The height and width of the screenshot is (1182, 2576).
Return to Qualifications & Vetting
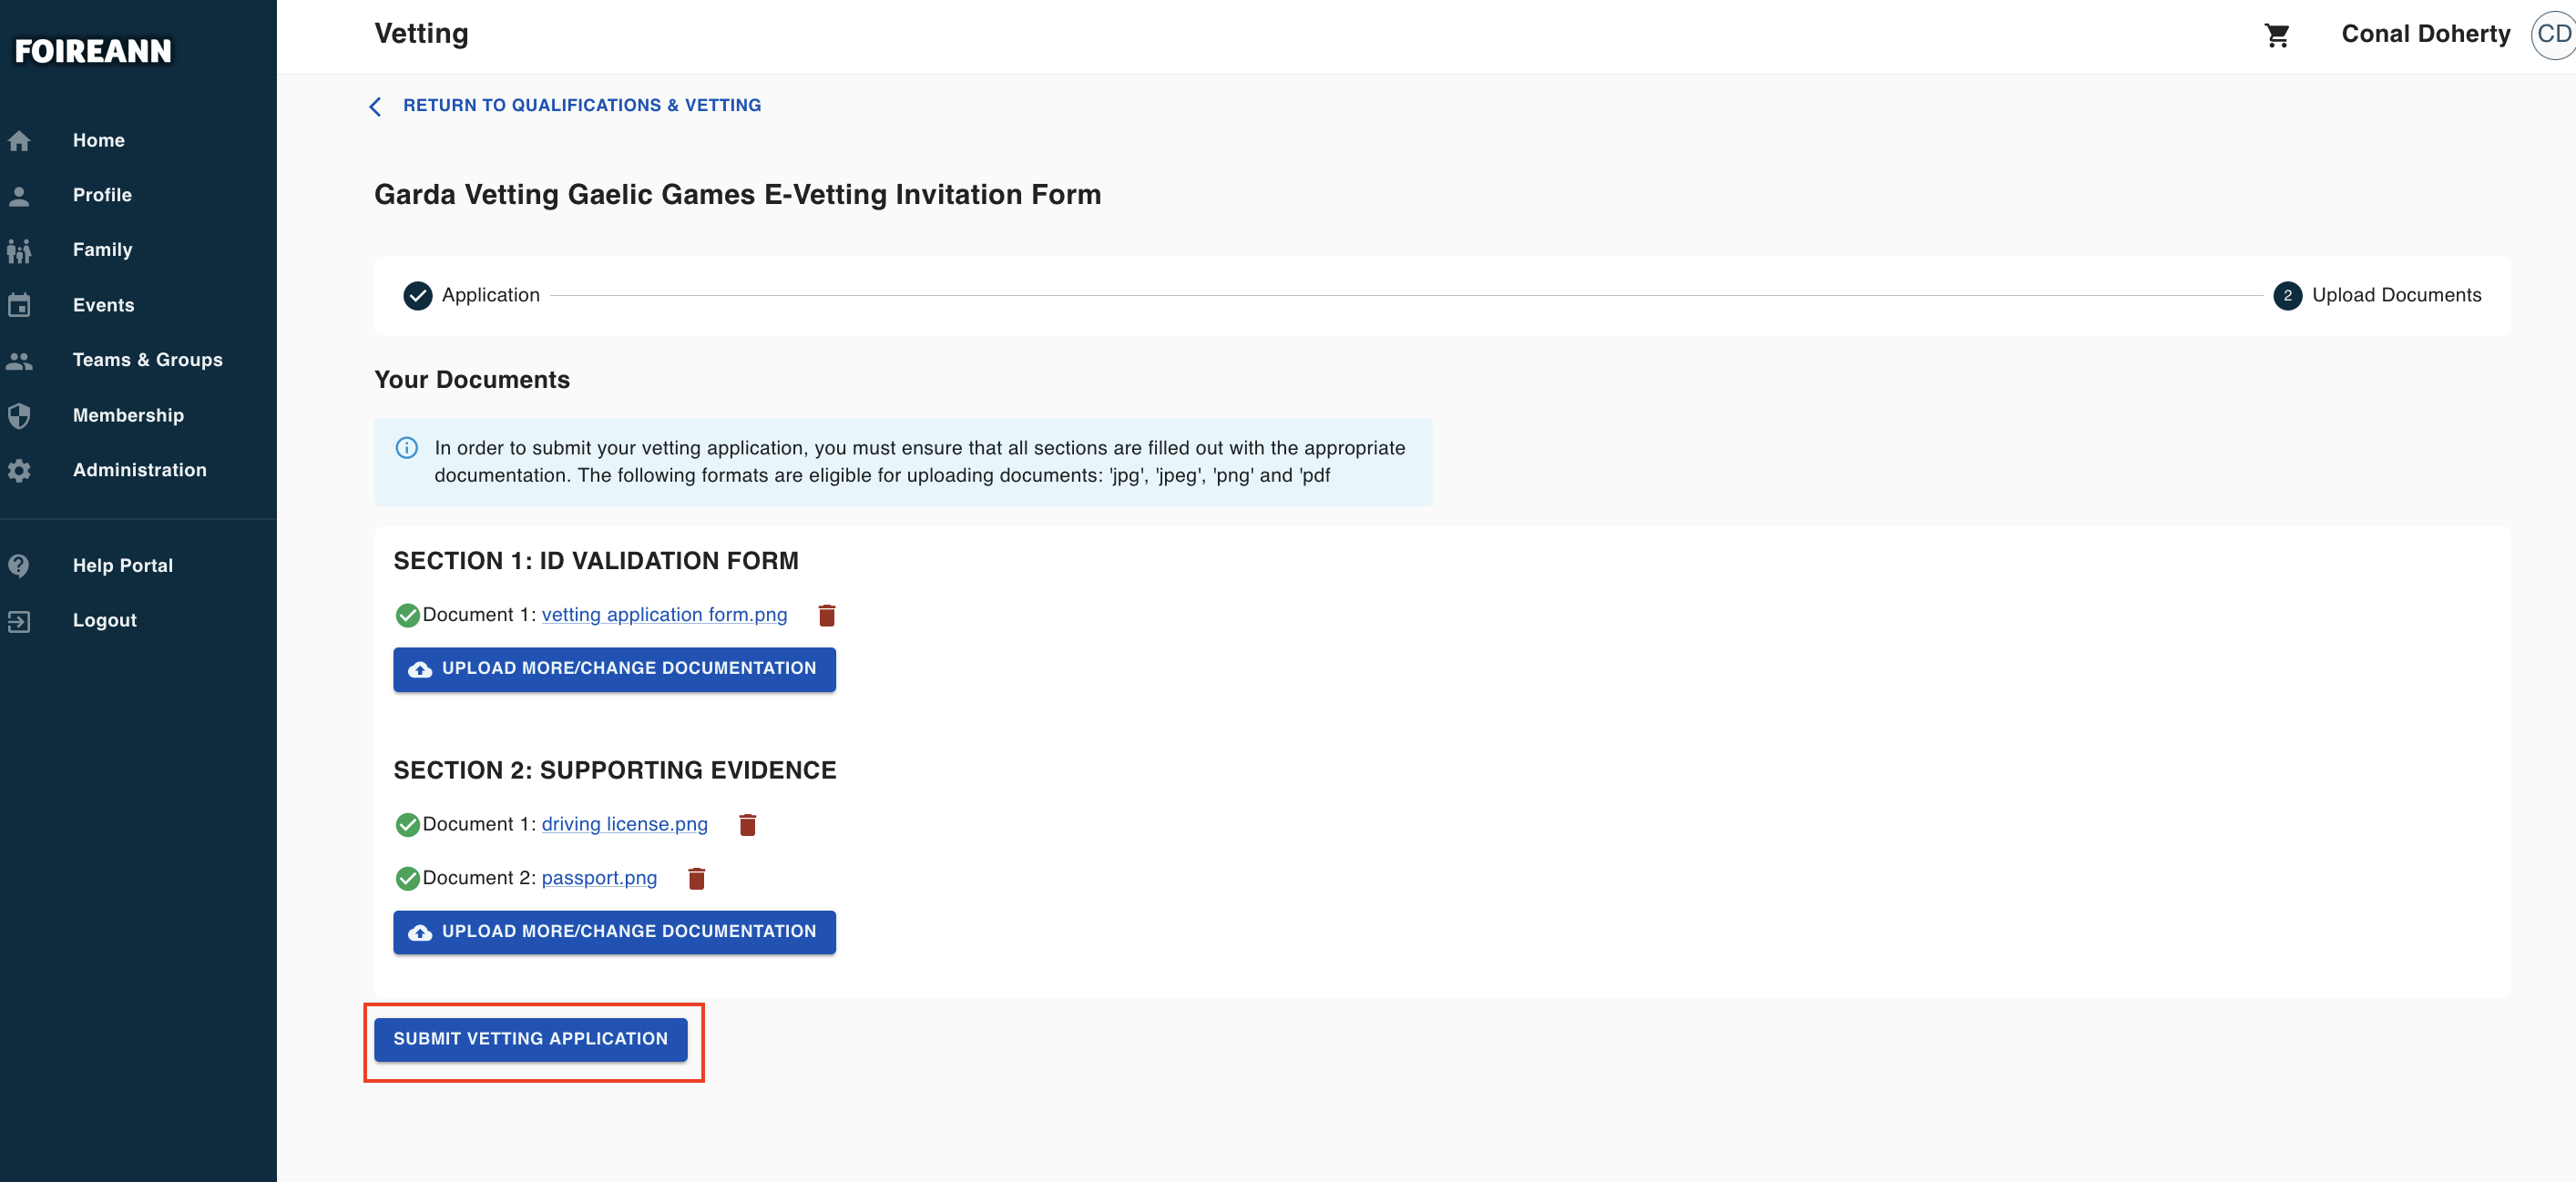click(582, 105)
